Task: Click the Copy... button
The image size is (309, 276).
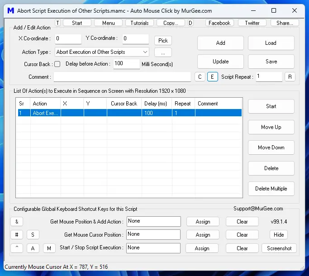Action: click(171, 23)
